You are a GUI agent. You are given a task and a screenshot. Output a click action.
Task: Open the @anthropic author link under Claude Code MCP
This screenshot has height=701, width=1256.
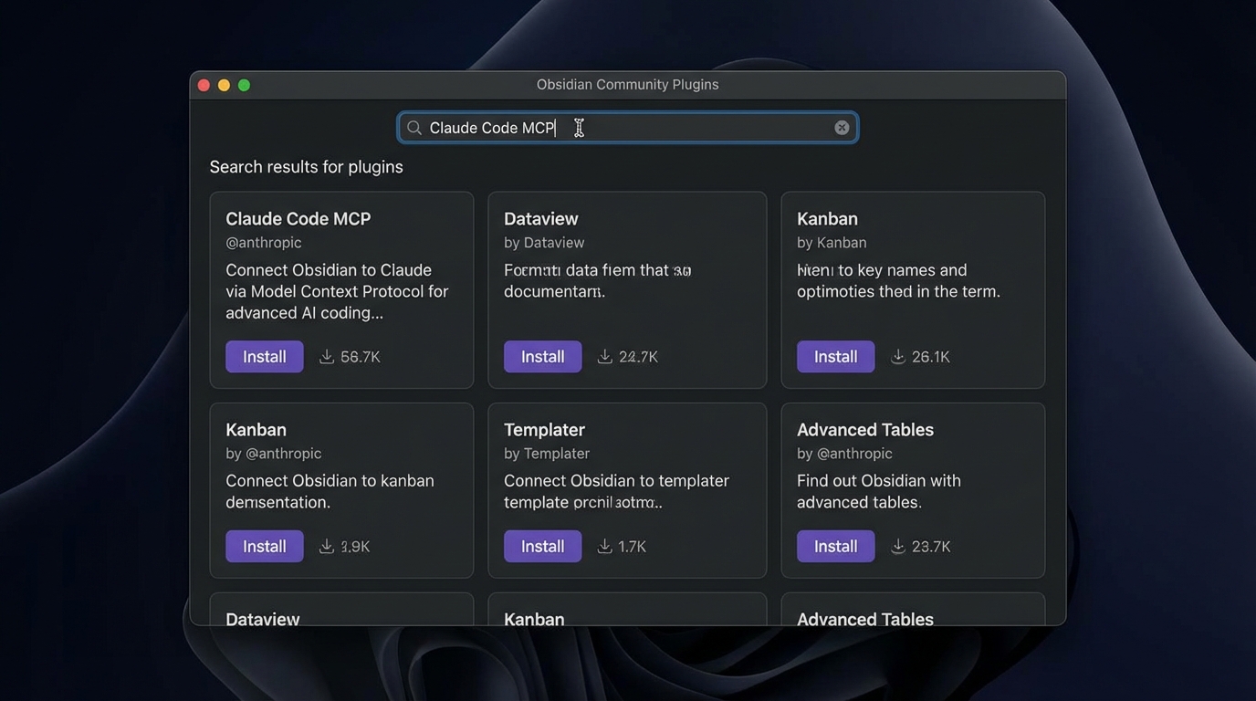pyautogui.click(x=264, y=242)
